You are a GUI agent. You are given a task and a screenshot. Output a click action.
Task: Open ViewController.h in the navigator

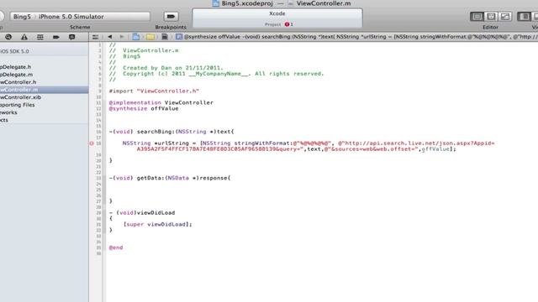18,82
